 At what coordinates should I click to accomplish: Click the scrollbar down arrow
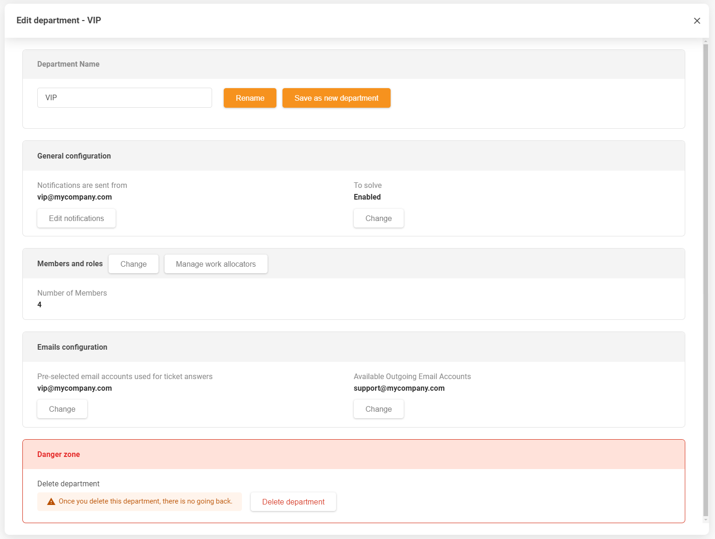click(705, 519)
